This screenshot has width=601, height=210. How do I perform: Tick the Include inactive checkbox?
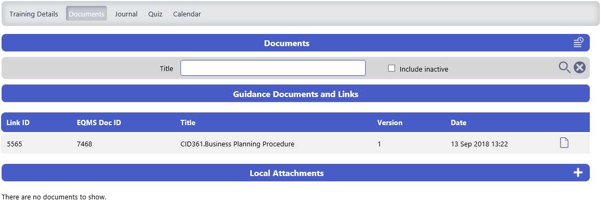(x=391, y=68)
